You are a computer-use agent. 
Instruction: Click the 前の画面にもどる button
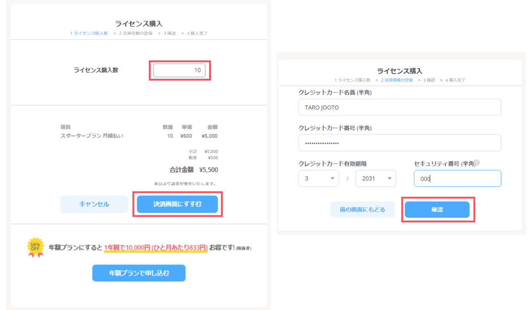tap(362, 210)
